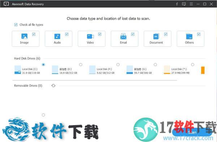Click the Audio music note icon
Screen dimensions: 217x142
pos(57,36)
